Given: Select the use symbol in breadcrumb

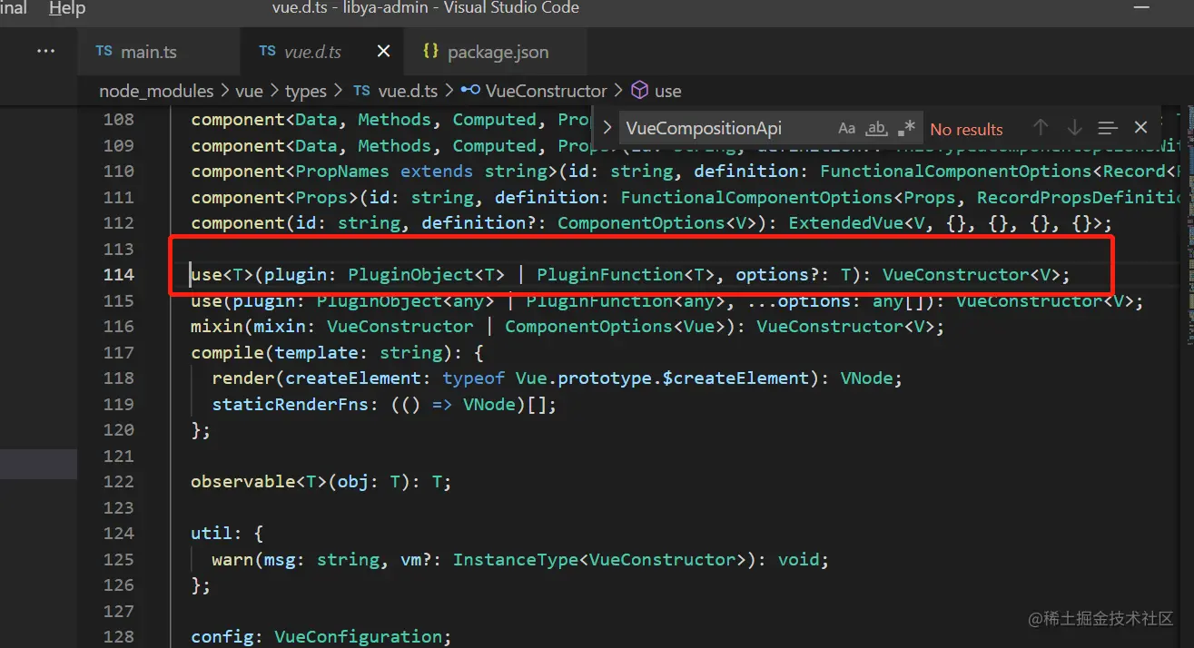Looking at the screenshot, I should tap(667, 91).
